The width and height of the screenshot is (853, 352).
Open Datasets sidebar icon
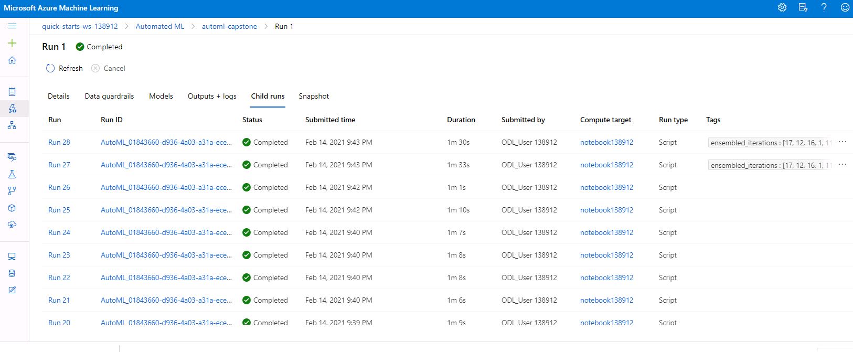12,157
